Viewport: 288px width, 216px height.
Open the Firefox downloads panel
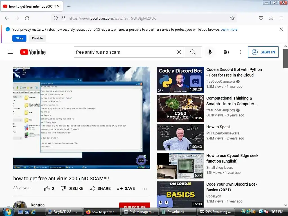click(271, 18)
